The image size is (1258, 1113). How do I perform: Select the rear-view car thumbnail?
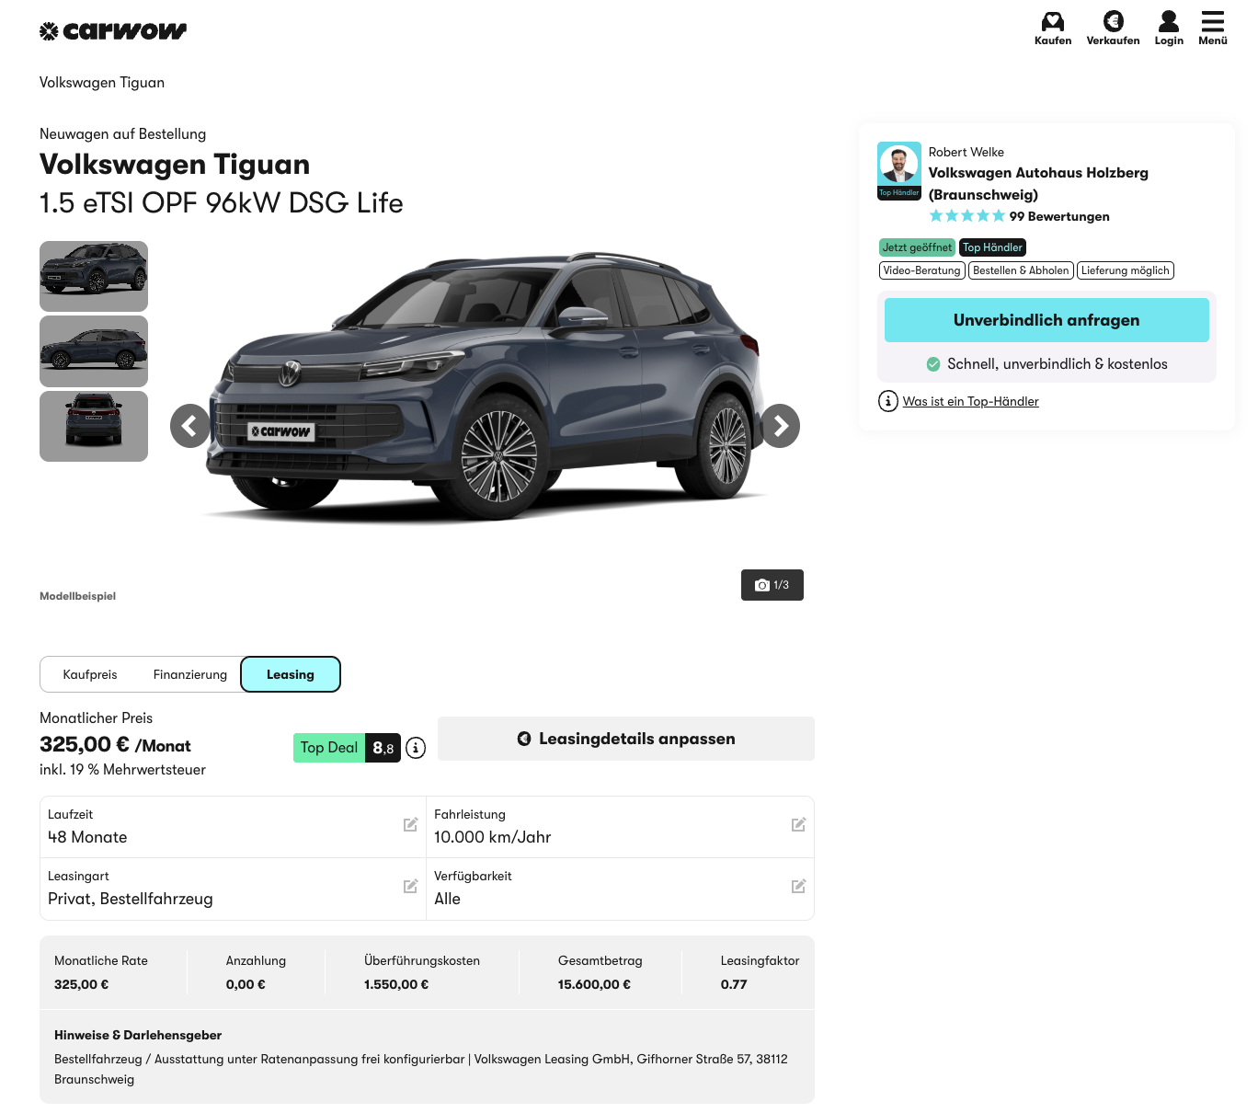94,426
